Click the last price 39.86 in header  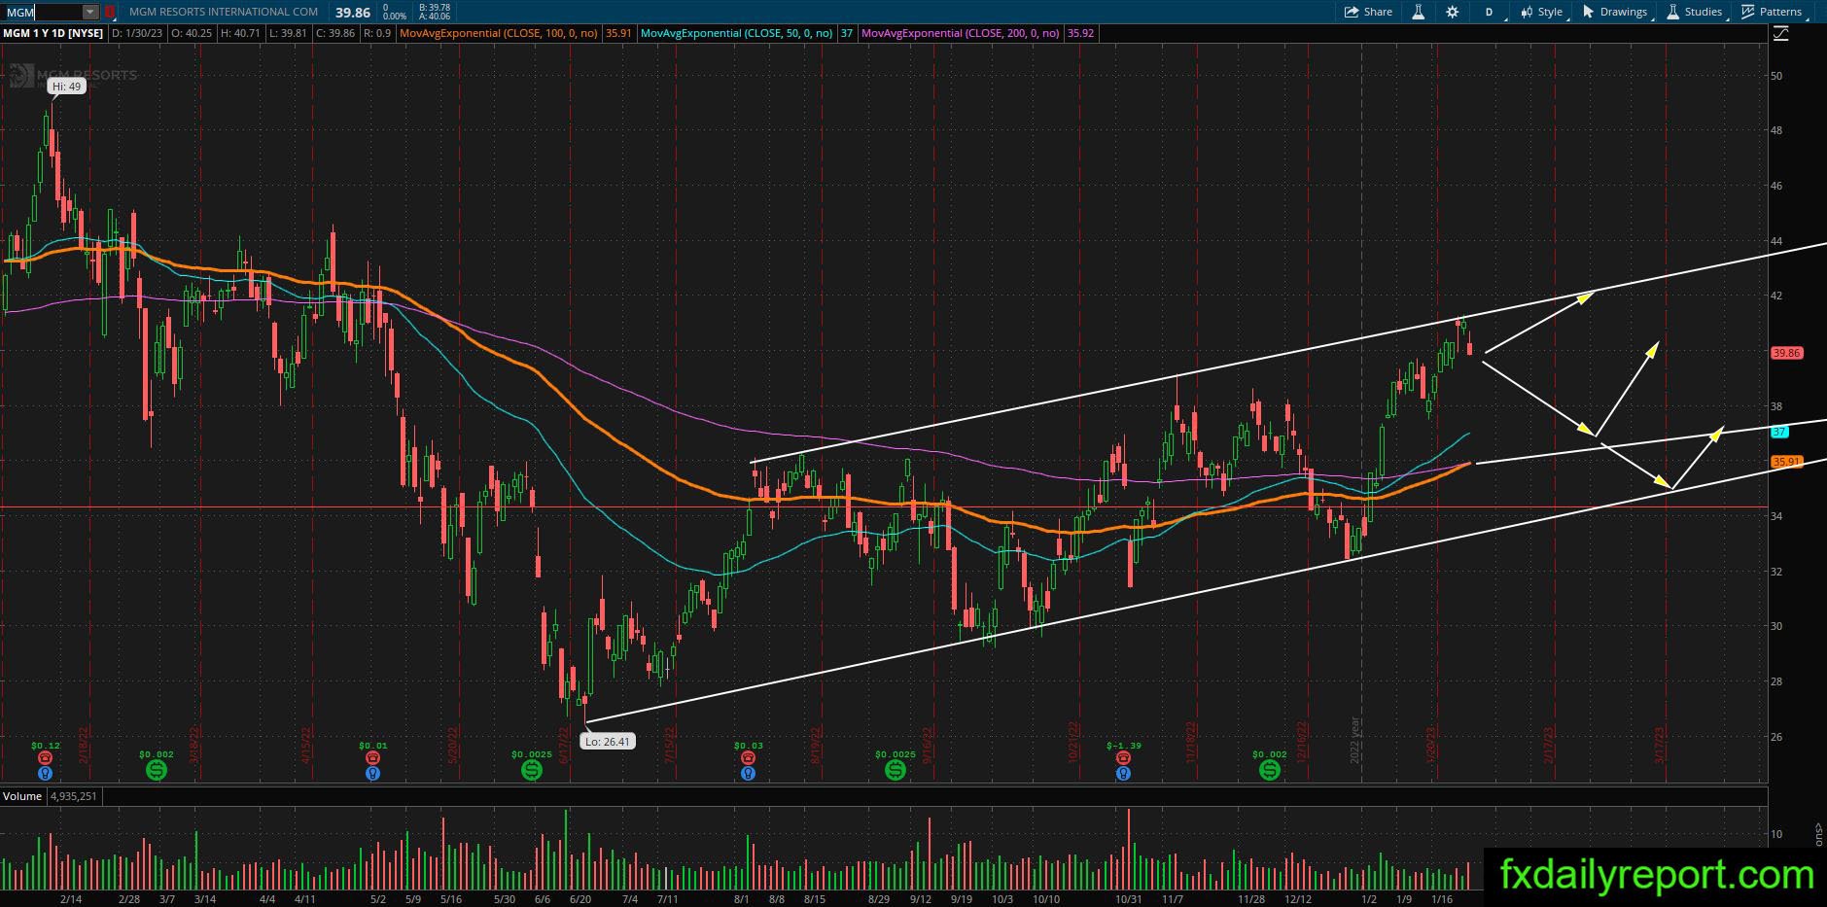[x=353, y=13]
